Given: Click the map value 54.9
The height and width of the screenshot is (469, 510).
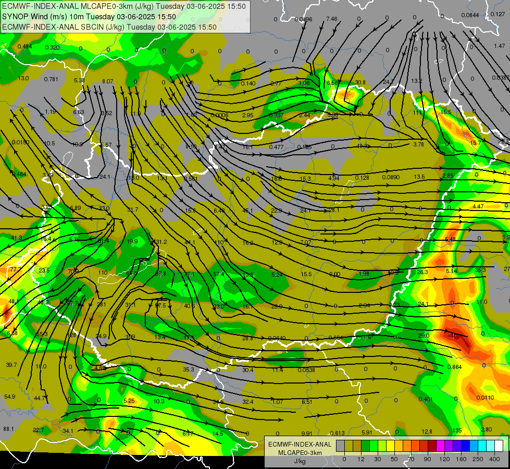Looking at the screenshot, I should (x=10, y=397).
